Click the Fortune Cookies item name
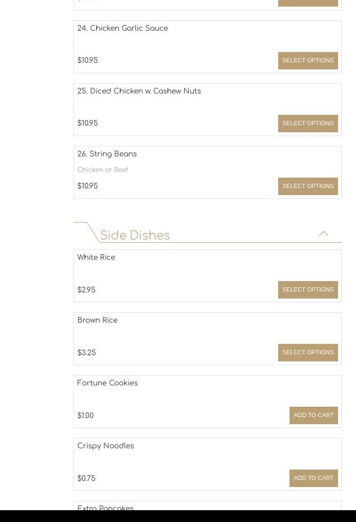Screen dimensions: 356x522 click(108, 383)
